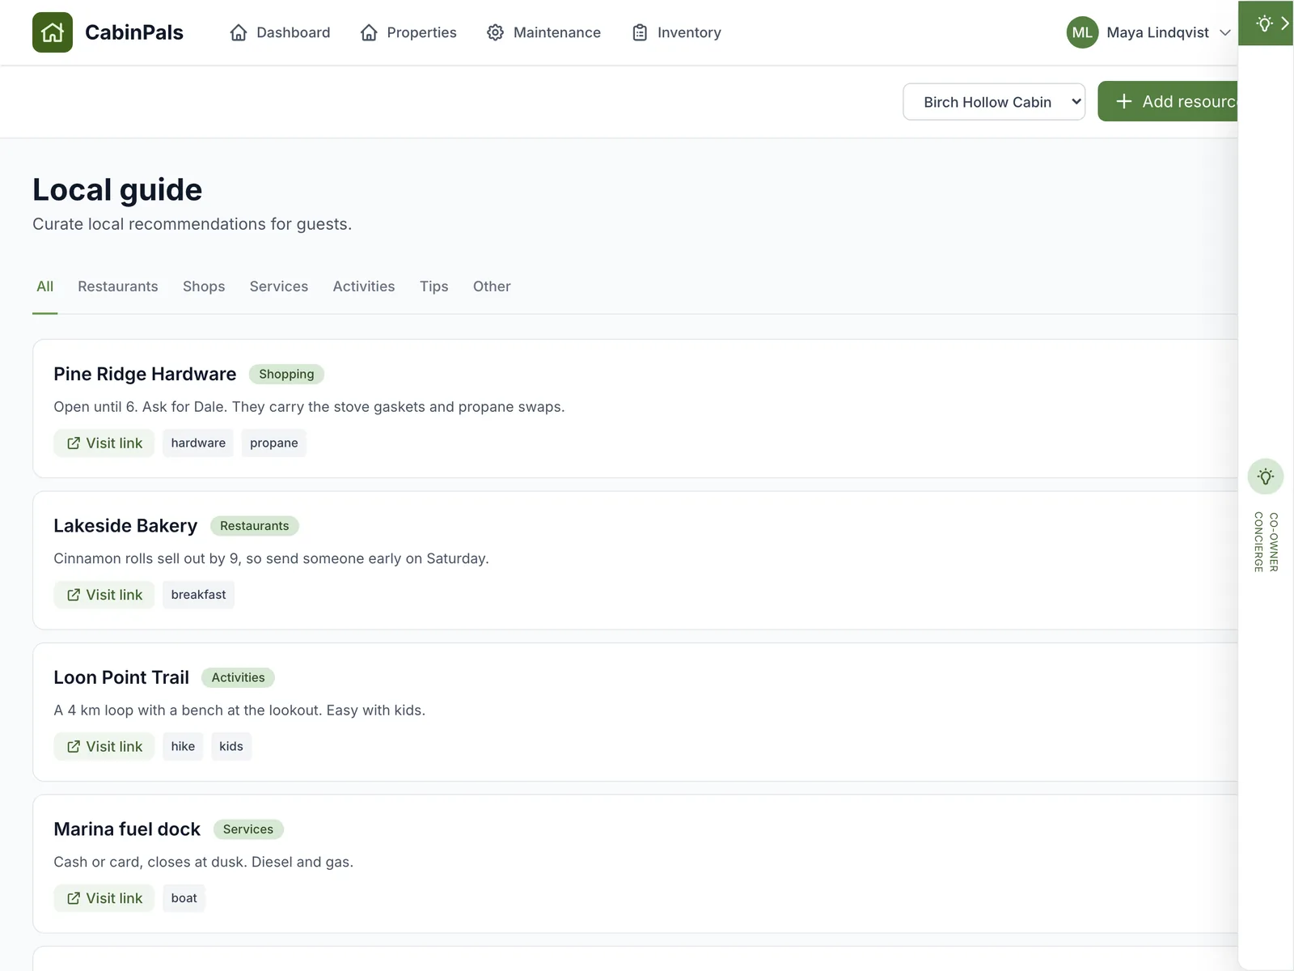Click the round lightbulb concierge icon

[1266, 477]
